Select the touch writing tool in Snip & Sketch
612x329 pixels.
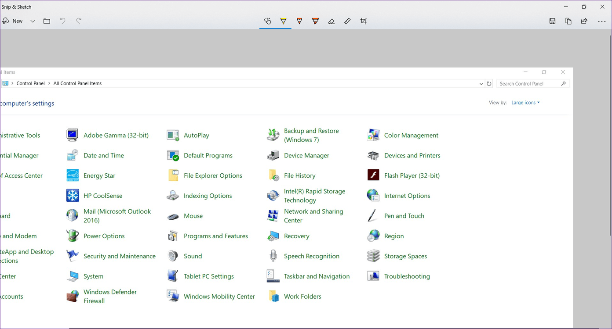point(267,21)
